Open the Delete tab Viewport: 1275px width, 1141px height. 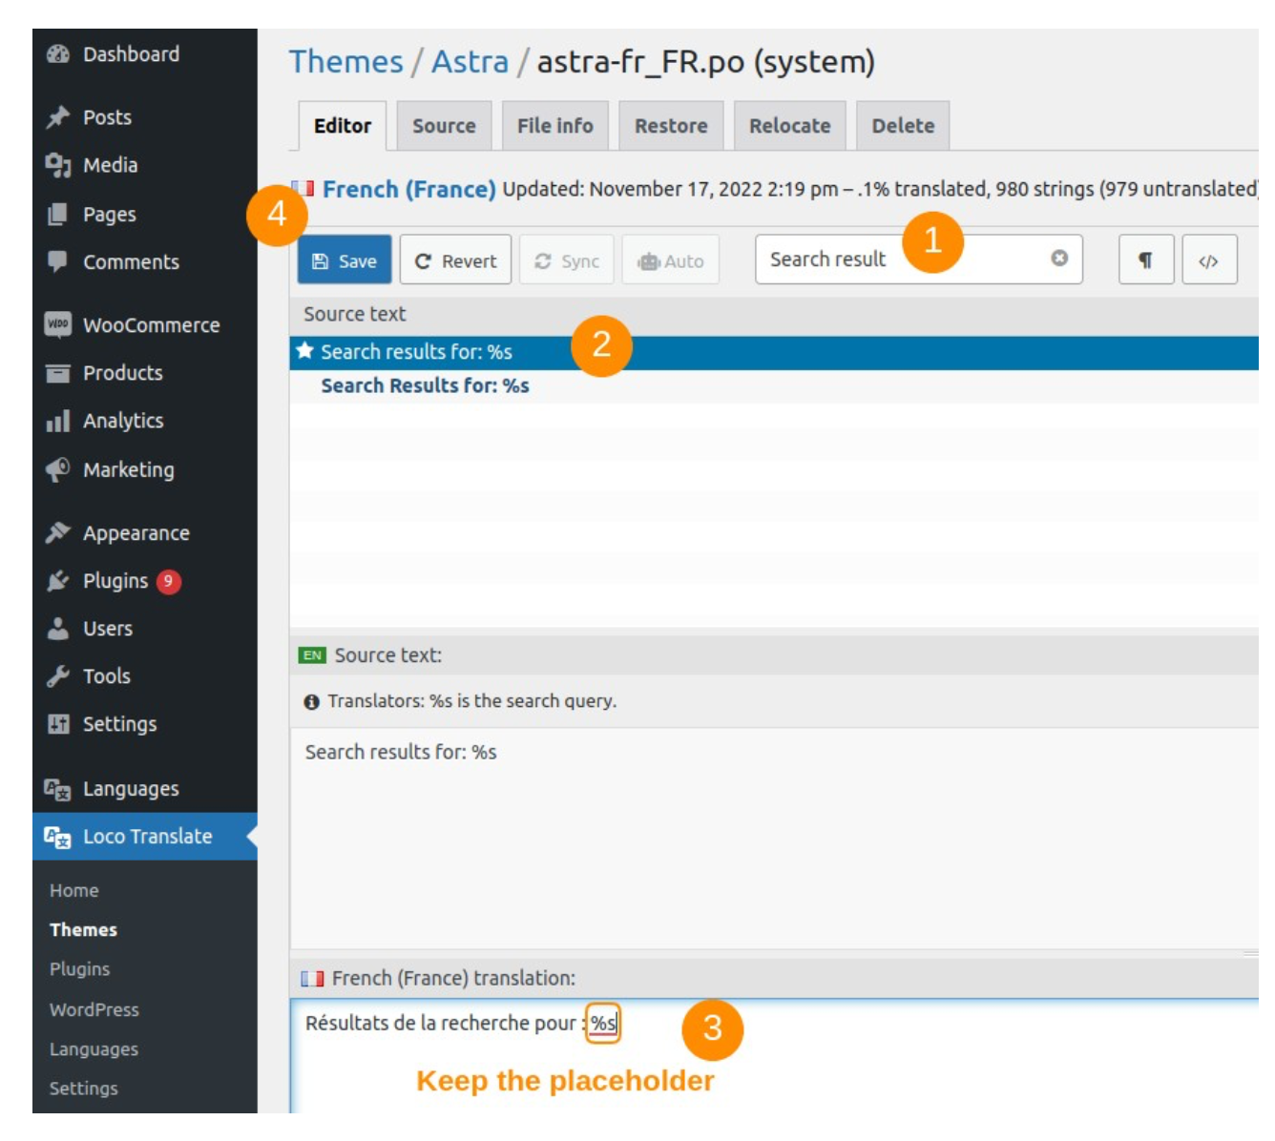[903, 126]
